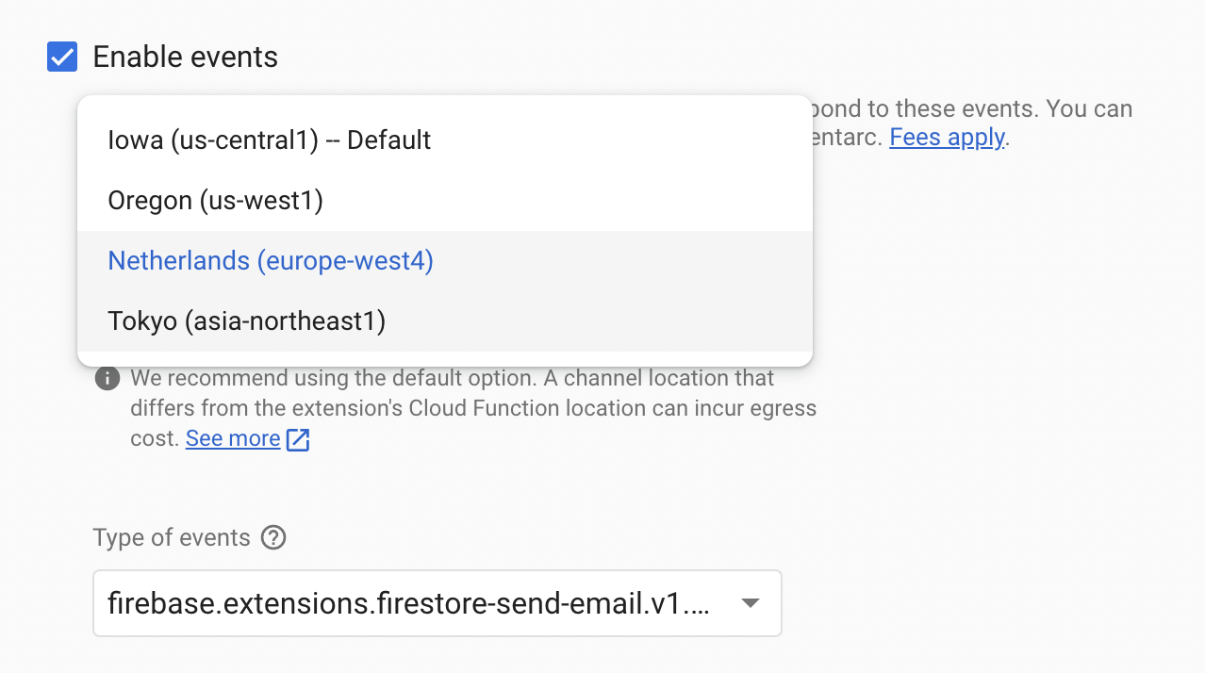
Task: Follow the See more link
Action: click(232, 437)
